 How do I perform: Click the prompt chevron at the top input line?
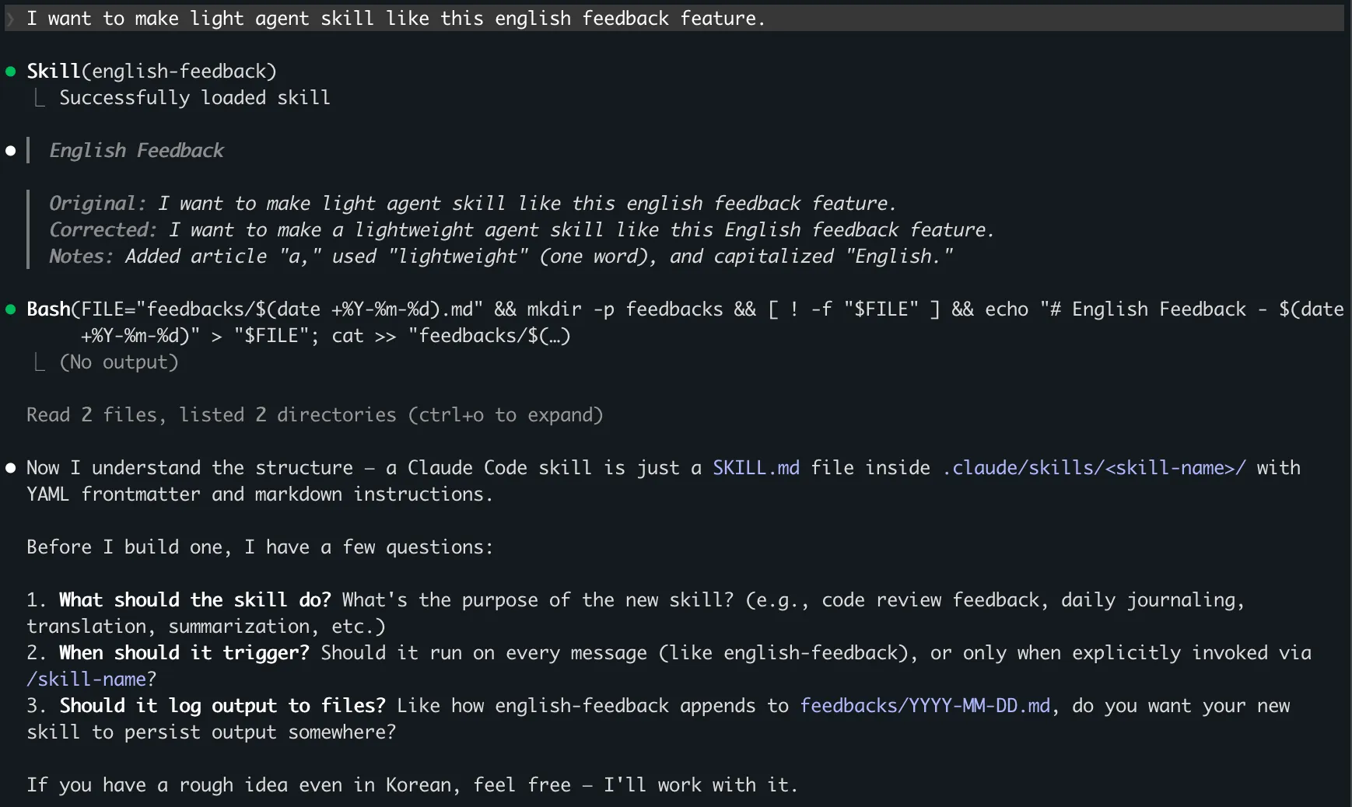(11, 19)
